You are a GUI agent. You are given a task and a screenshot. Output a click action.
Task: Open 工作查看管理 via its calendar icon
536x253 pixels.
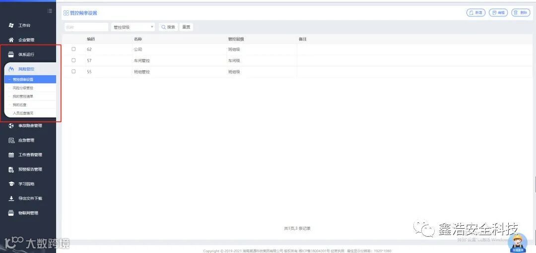(11, 155)
